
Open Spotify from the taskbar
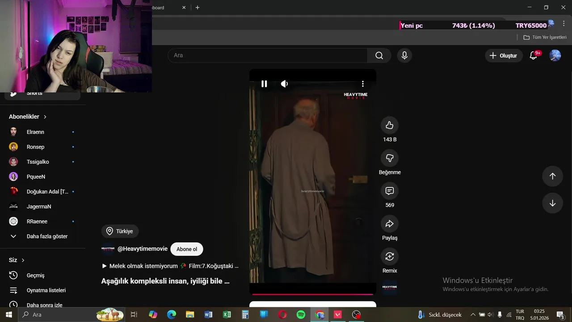click(301, 315)
